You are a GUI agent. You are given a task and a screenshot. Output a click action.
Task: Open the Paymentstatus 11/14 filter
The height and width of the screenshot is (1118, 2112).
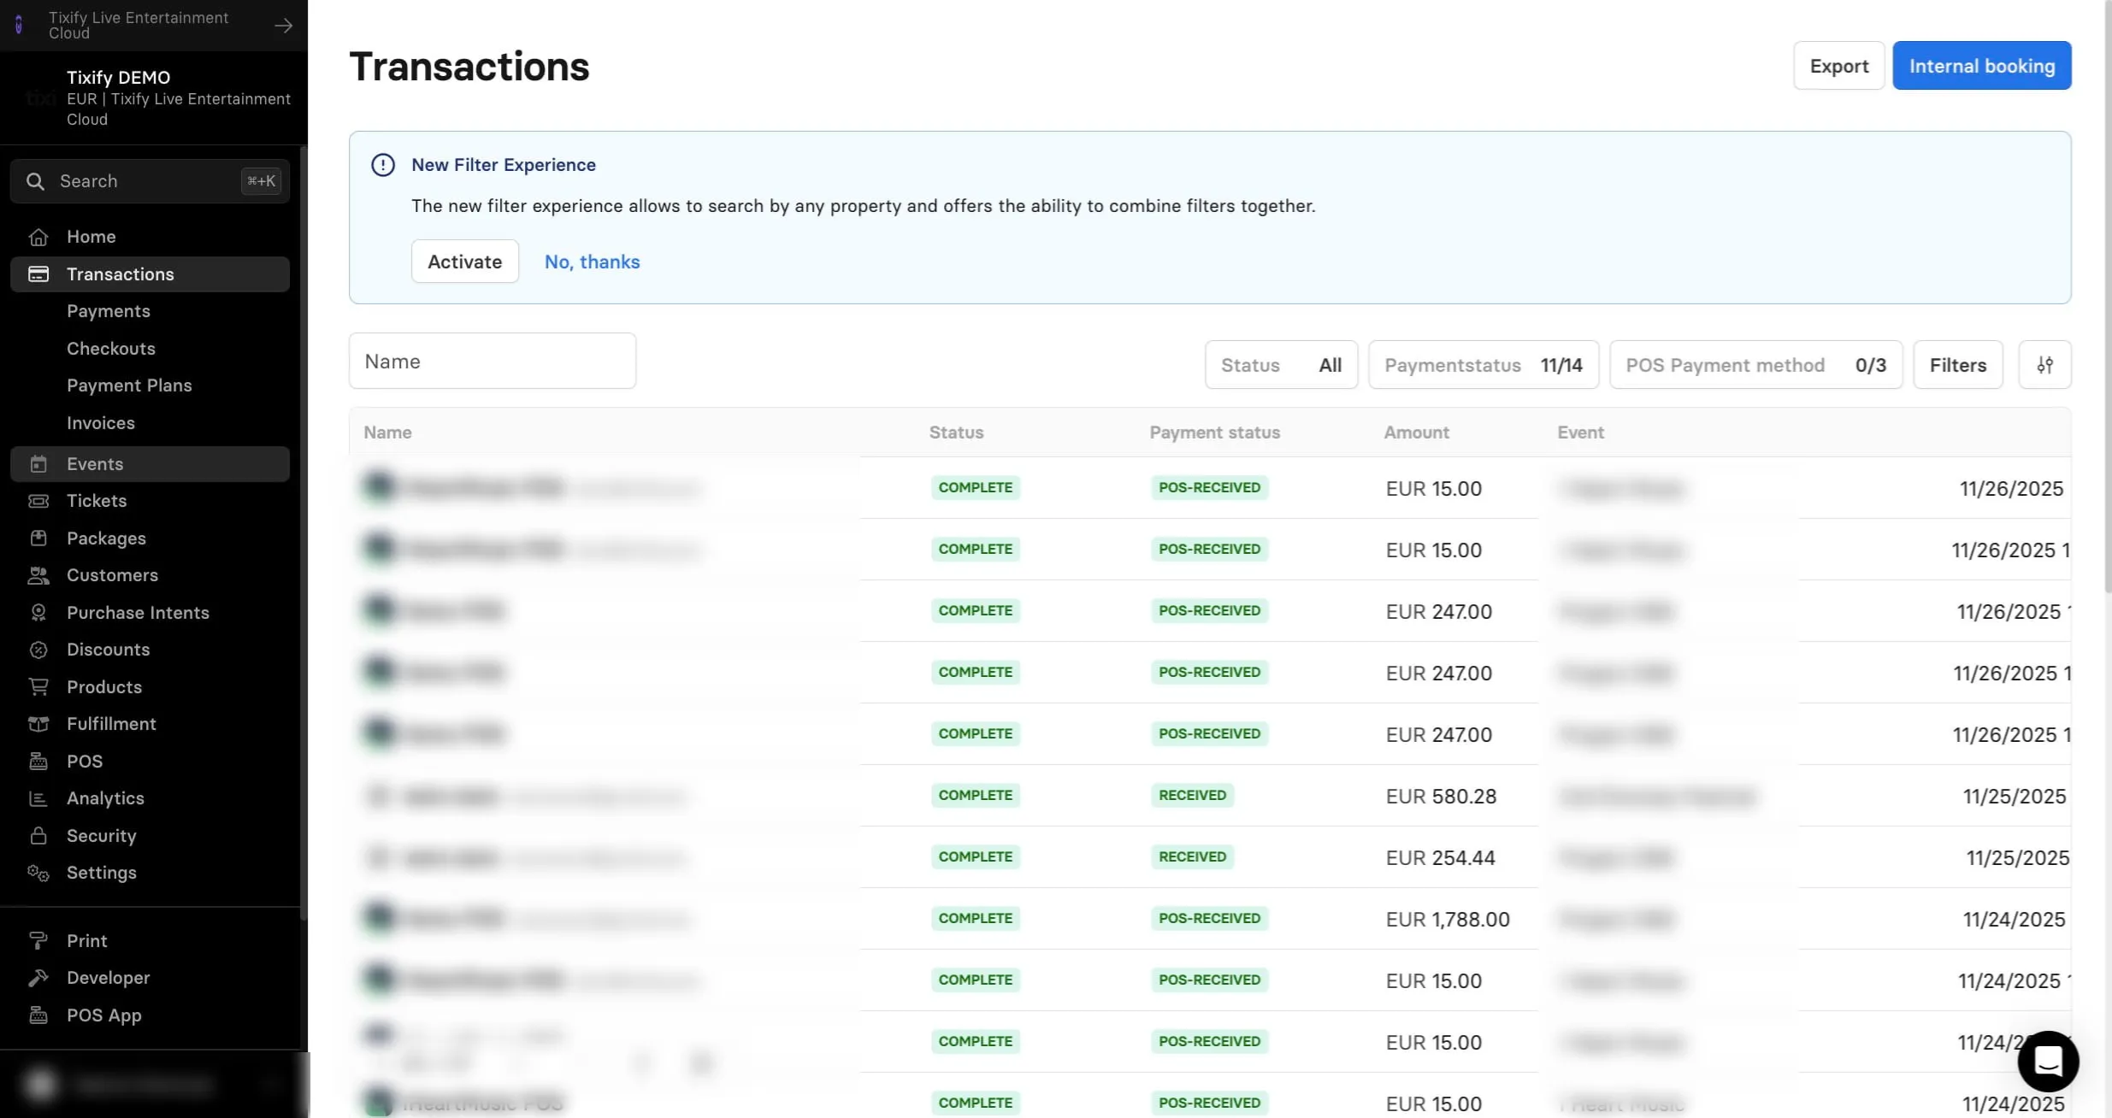pos(1484,365)
